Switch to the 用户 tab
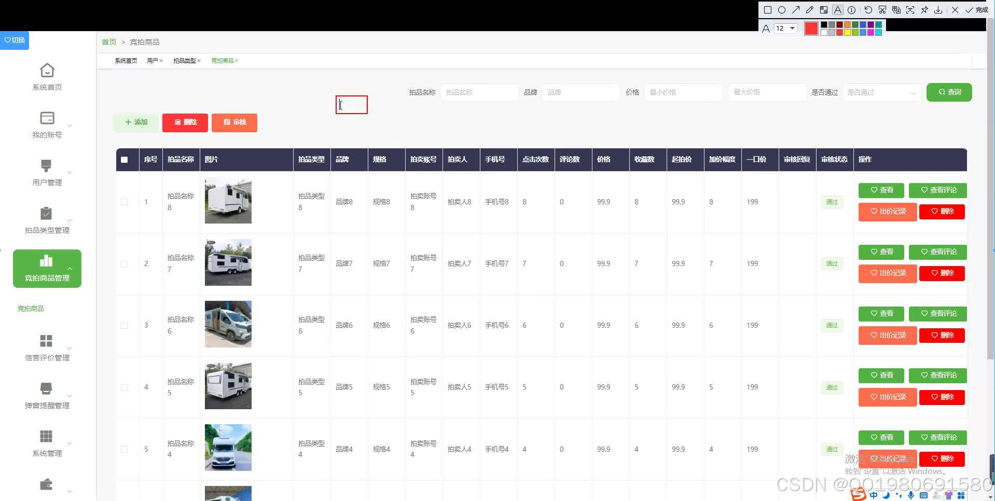 (152, 61)
